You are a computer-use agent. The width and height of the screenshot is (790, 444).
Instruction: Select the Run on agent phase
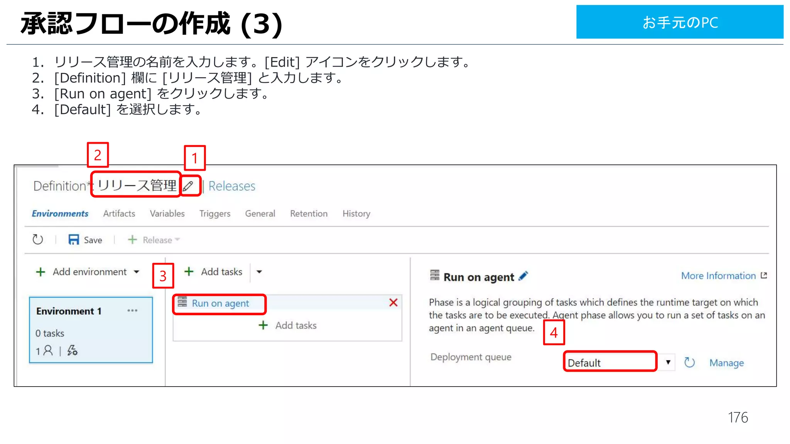coord(220,303)
